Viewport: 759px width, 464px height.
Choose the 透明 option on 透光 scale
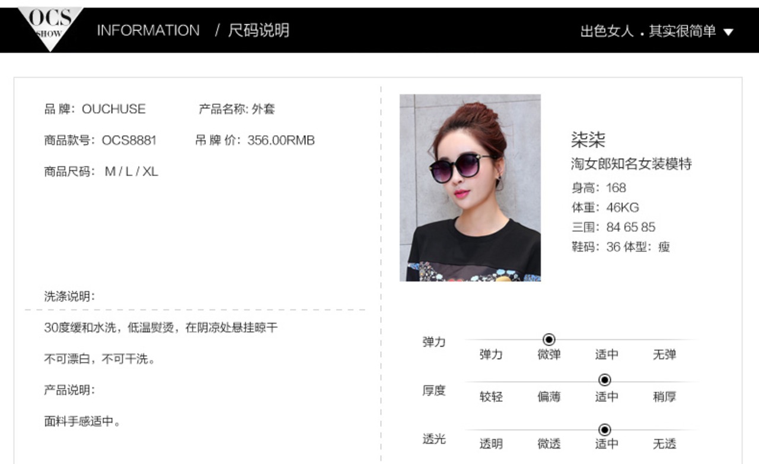[x=491, y=443]
